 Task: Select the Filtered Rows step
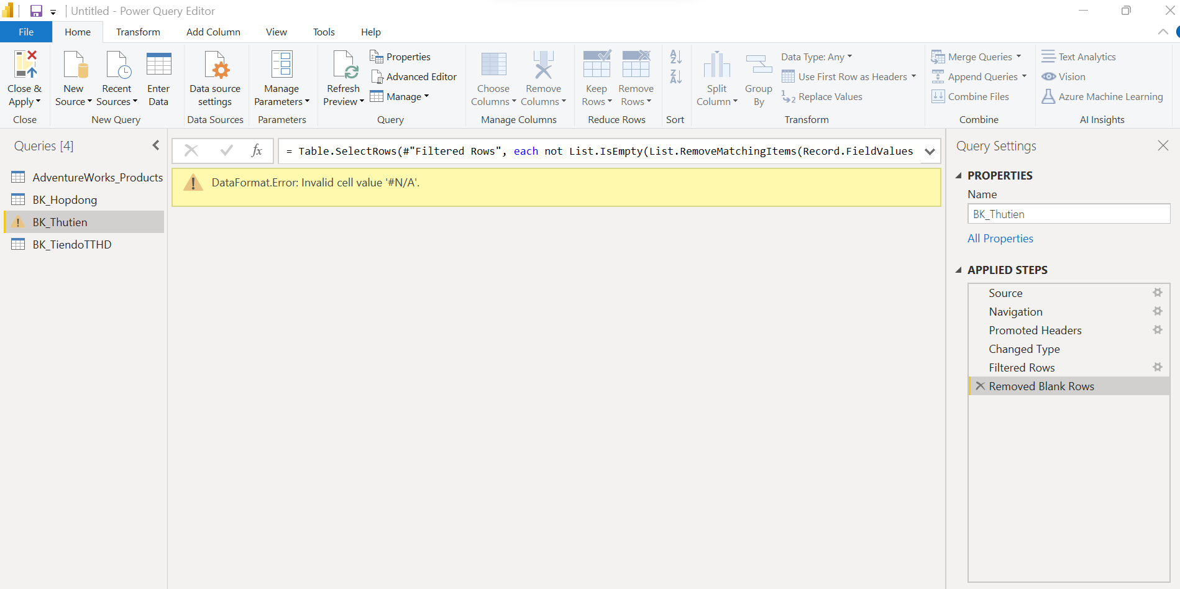(x=1069, y=367)
